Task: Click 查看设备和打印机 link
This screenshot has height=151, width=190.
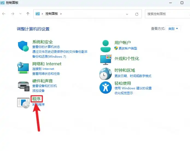Action: tap(45, 86)
